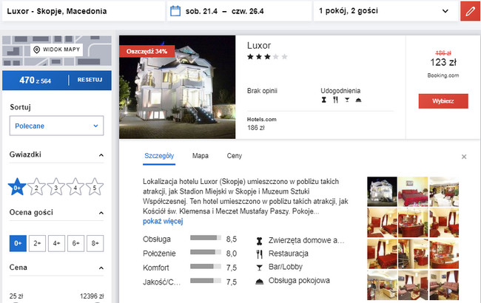Viewport: 481px width, 303px height.
Task: Click the icon beside Restauracja
Action: tap(260, 254)
